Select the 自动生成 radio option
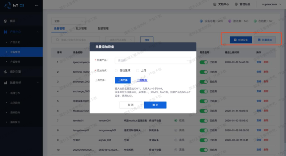This screenshot has width=286, height=156. point(116,70)
